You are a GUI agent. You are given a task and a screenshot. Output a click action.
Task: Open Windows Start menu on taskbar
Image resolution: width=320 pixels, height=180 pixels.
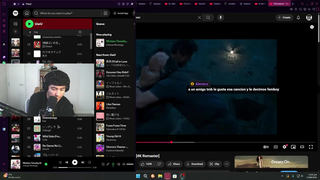[138, 176]
